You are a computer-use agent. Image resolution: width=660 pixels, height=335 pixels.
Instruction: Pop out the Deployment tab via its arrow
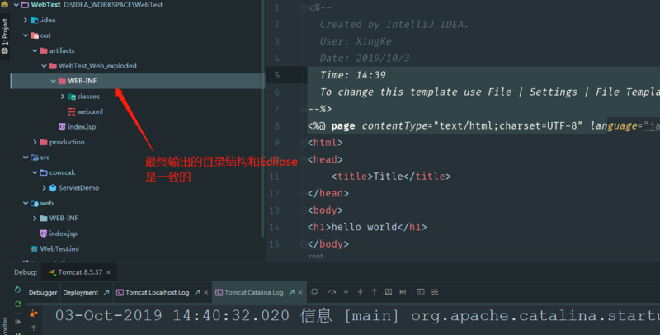click(106, 292)
